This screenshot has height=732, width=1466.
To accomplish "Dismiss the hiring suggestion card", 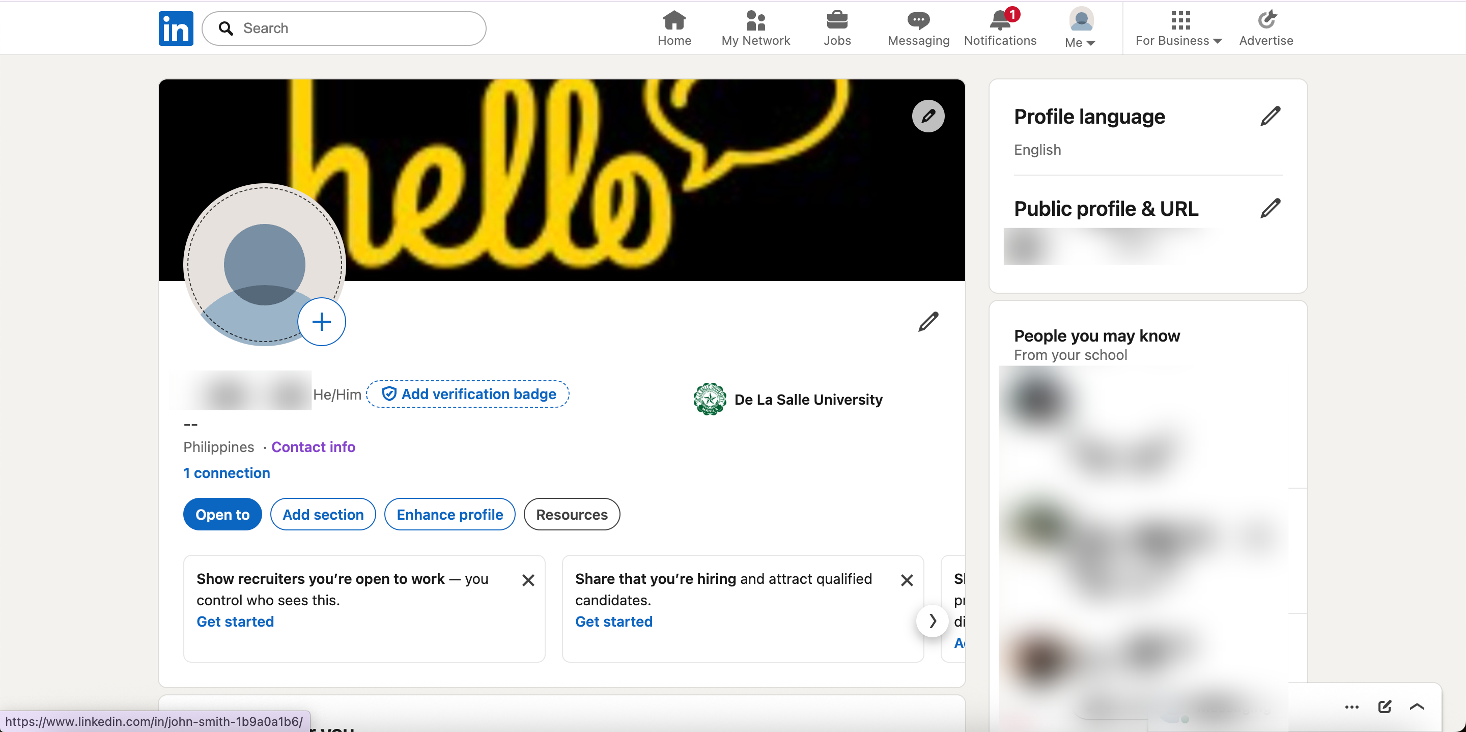I will pyautogui.click(x=907, y=580).
